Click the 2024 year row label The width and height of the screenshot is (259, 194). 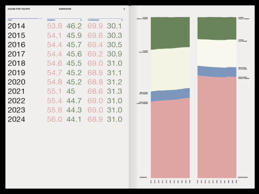pos(17,119)
